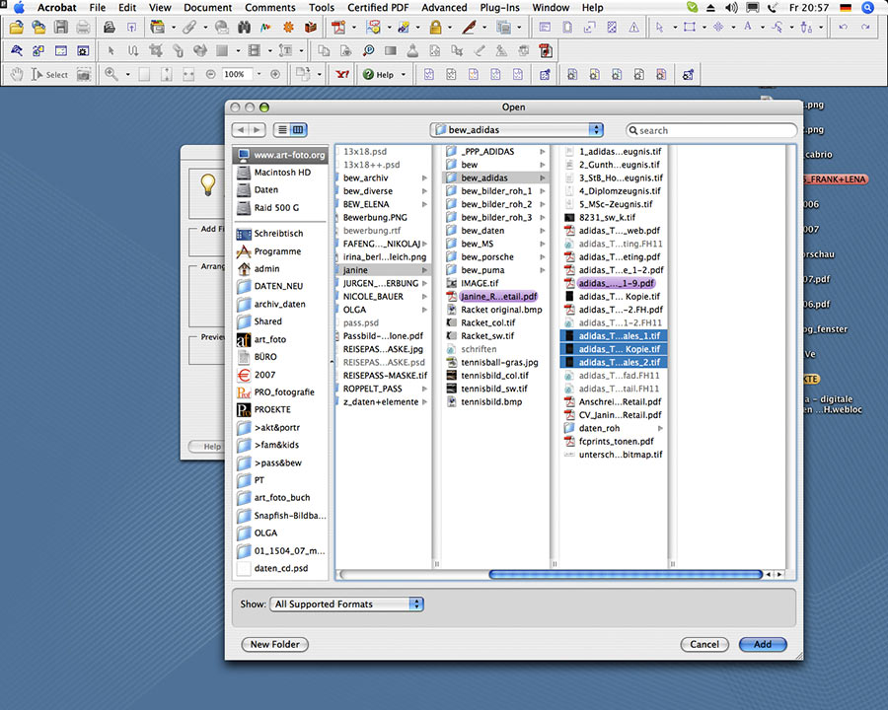Viewport: 888px width, 710px height.
Task: Click the Save floppy disk toolbar icon
Action: click(61, 27)
